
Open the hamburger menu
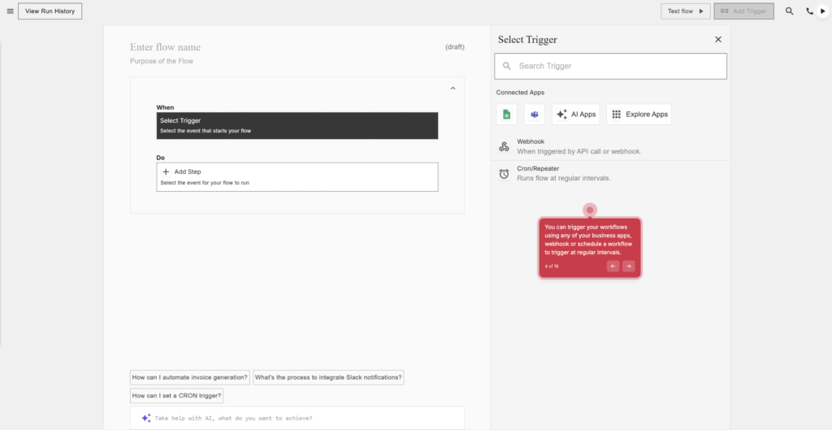(10, 11)
